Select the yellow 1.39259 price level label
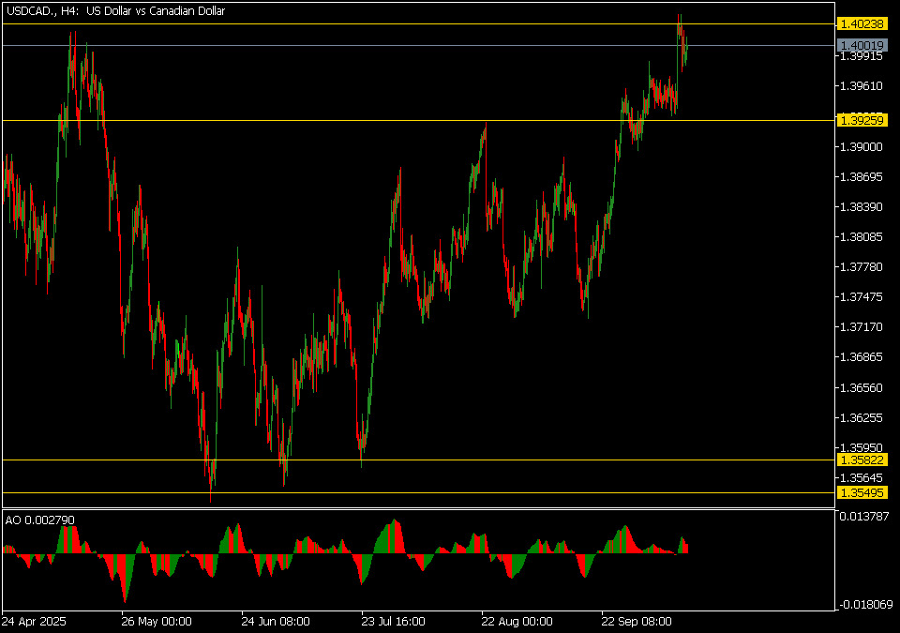900x633 pixels. 862,120
